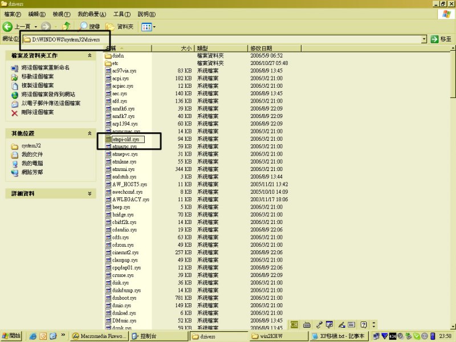Collapse the 檔案及資料夾工作 panel
The height and width of the screenshot is (342, 456).
[89, 55]
